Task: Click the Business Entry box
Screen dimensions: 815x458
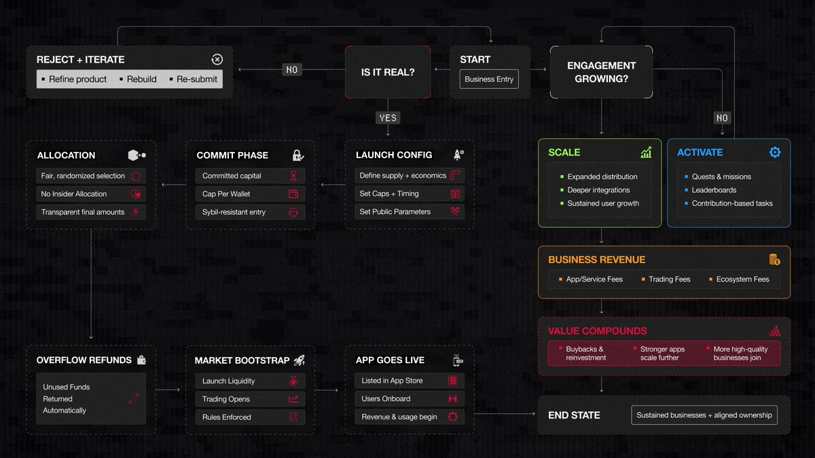Action: click(489, 79)
